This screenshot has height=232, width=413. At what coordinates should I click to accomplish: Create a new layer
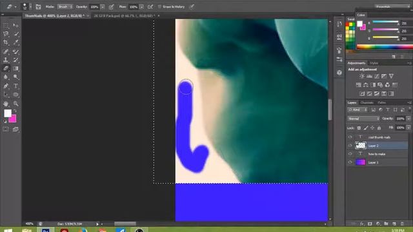click(x=394, y=224)
